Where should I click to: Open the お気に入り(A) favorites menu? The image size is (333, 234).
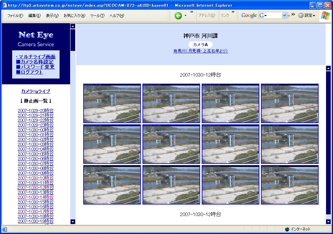(74, 16)
